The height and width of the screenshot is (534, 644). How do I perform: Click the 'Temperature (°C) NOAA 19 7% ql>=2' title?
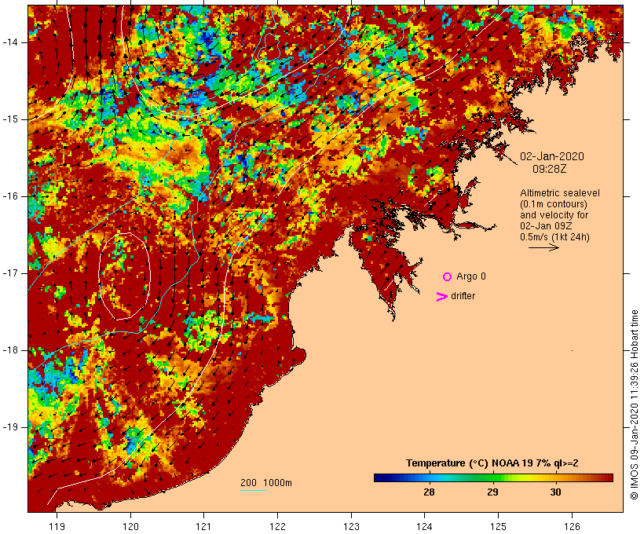click(x=492, y=463)
